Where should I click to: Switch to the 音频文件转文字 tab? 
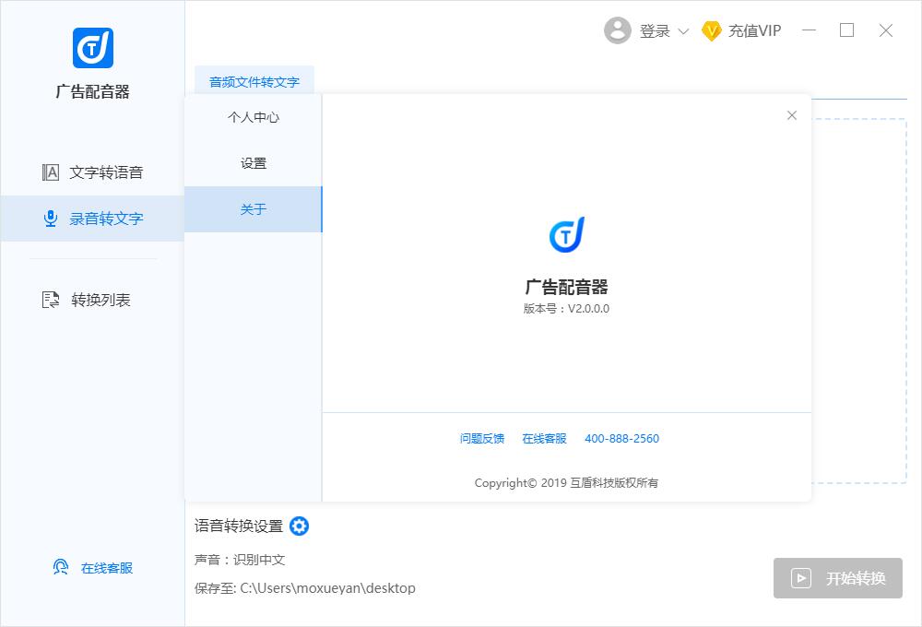click(254, 82)
